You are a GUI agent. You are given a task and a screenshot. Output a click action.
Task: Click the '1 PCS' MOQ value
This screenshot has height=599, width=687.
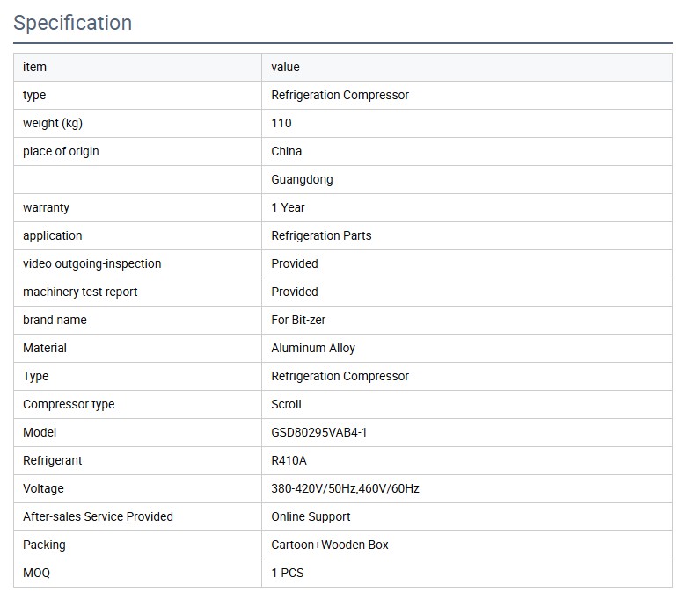(288, 573)
